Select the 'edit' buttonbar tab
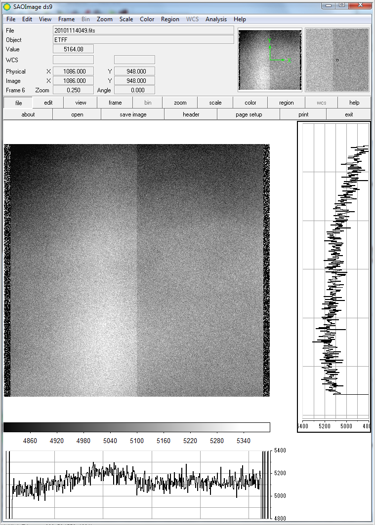Screen dimensions: 375x525 pos(48,103)
